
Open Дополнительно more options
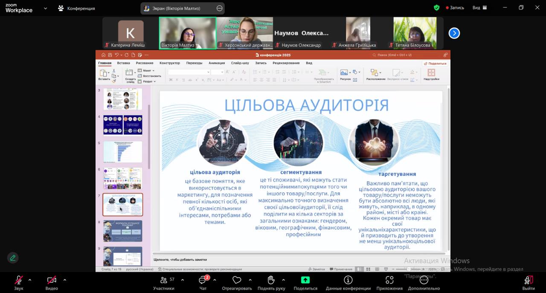click(424, 282)
